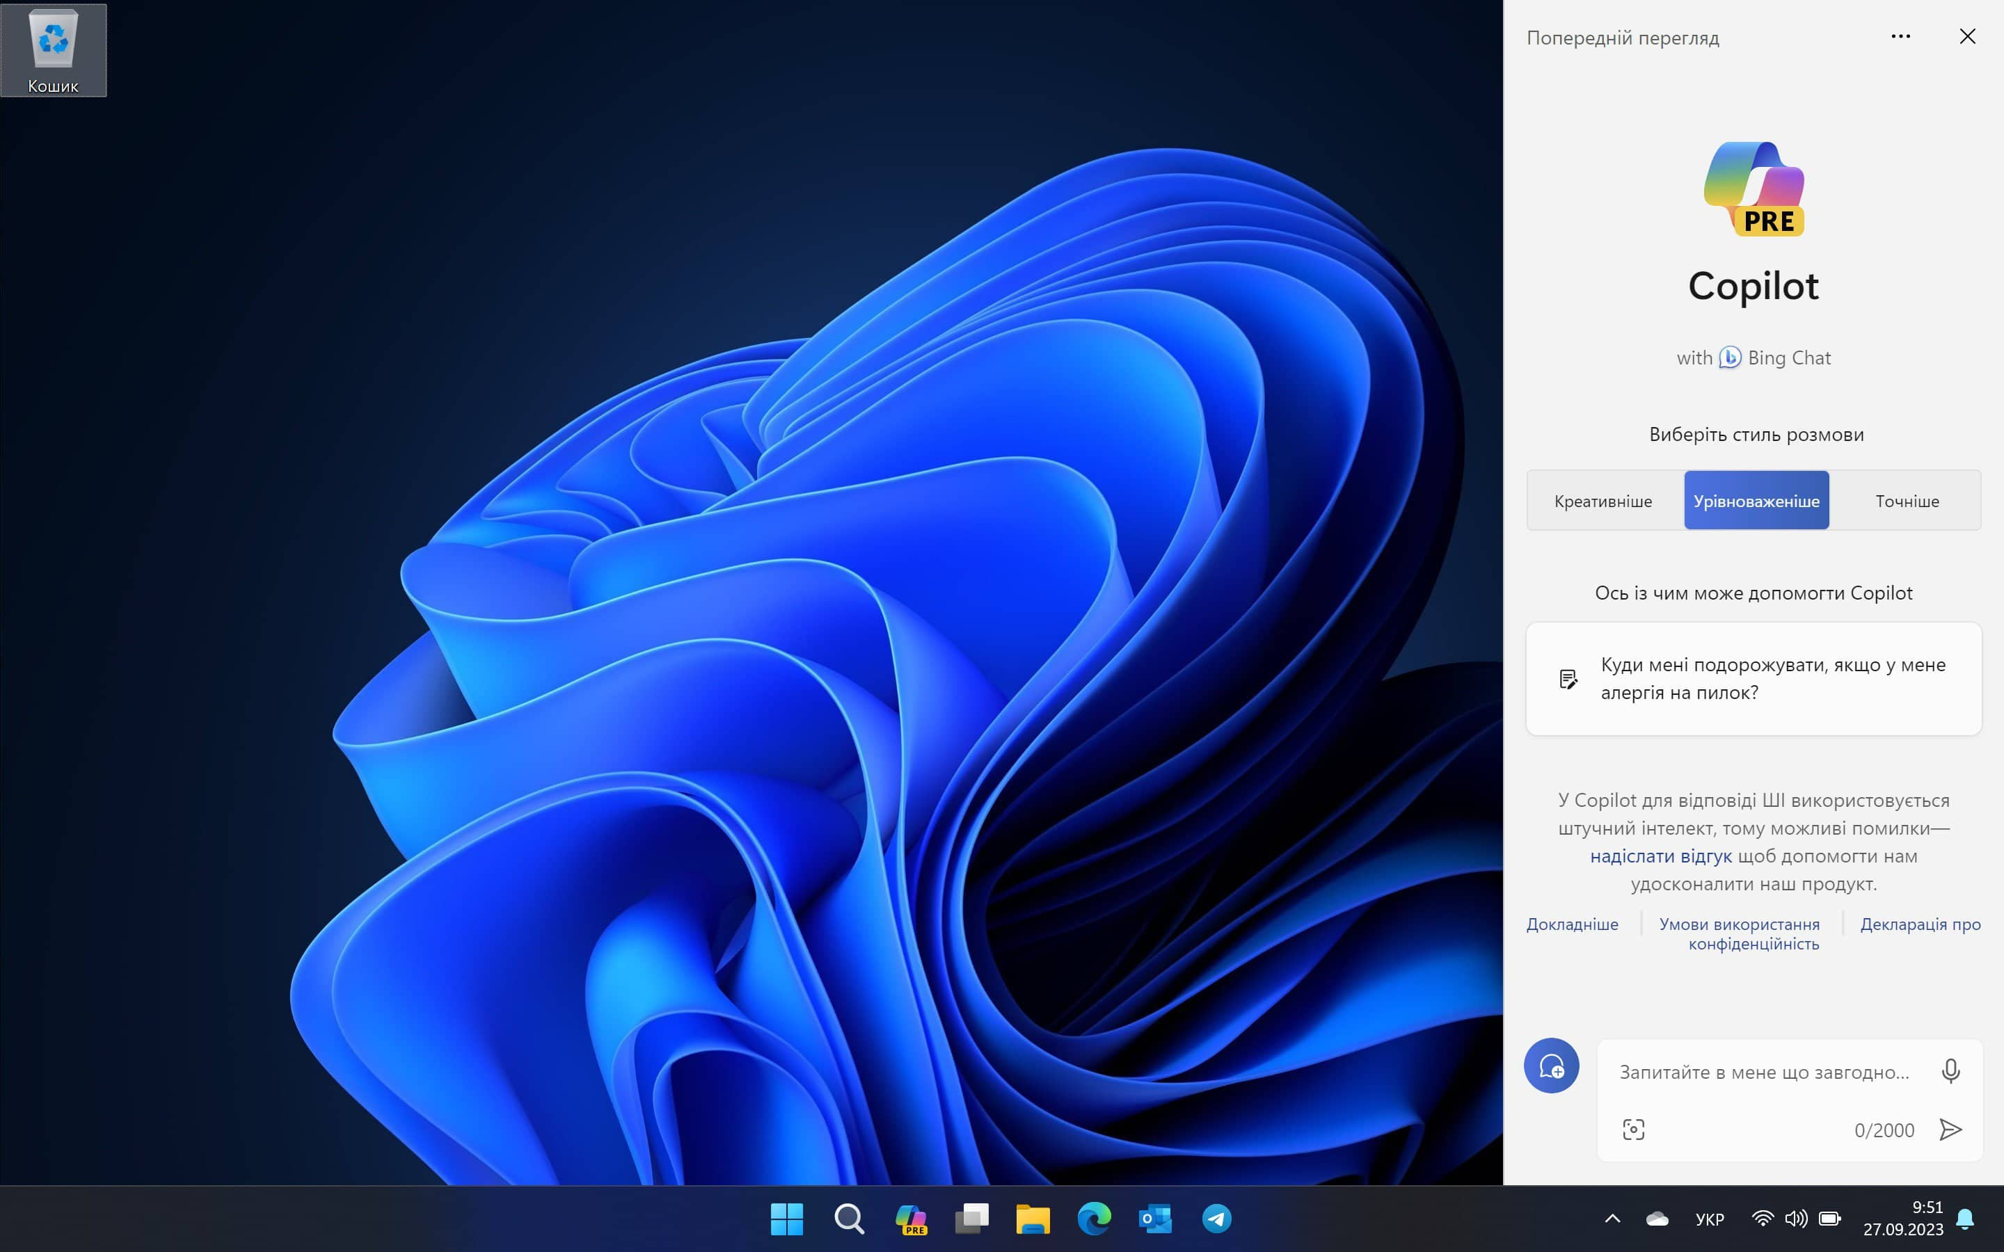
Task: Select the microphone input icon
Action: [1949, 1070]
